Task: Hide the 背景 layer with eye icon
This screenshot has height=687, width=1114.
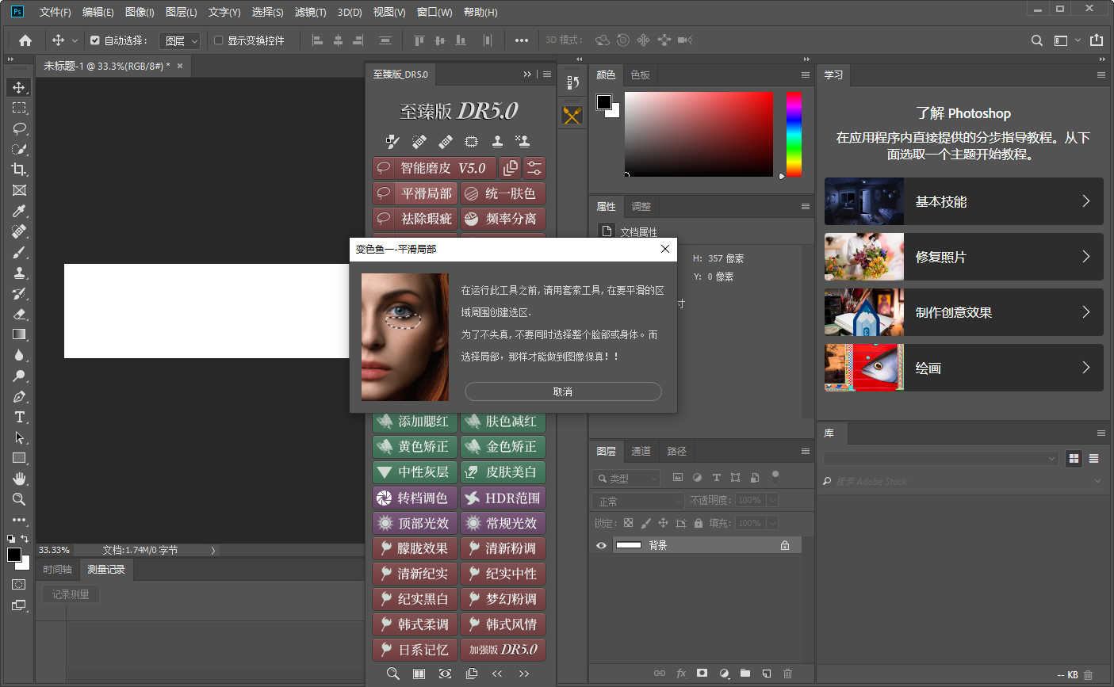Action: (601, 545)
